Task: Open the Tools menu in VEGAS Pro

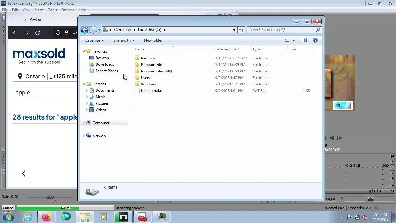Action: click(52, 10)
